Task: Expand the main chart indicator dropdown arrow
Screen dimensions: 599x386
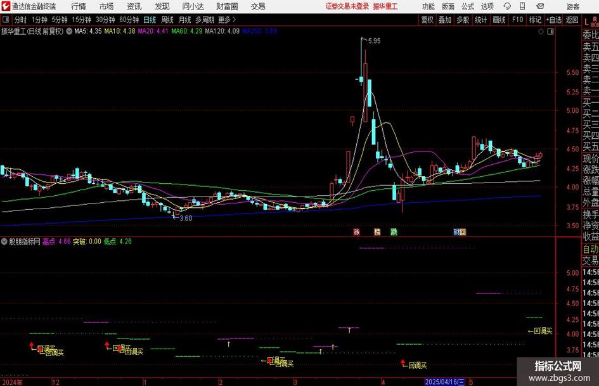Action: [69, 31]
